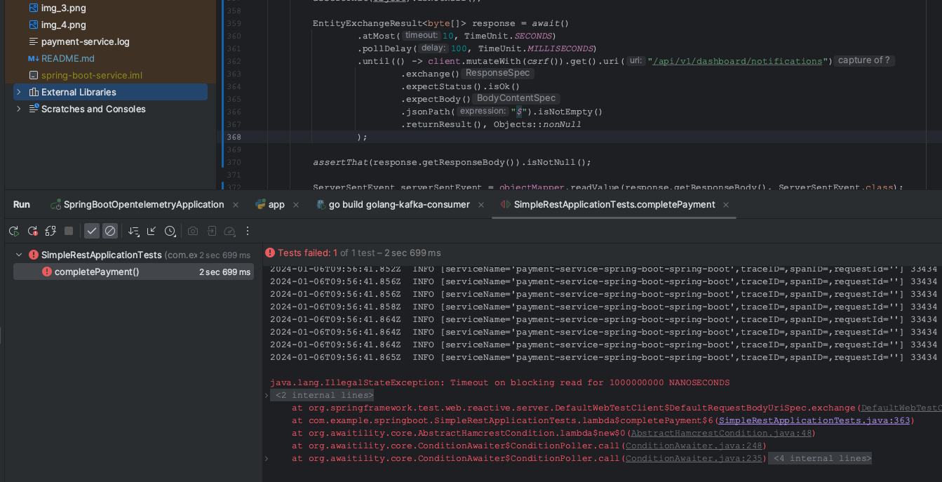Open img_3.png file
The height and width of the screenshot is (482, 942).
point(63,8)
